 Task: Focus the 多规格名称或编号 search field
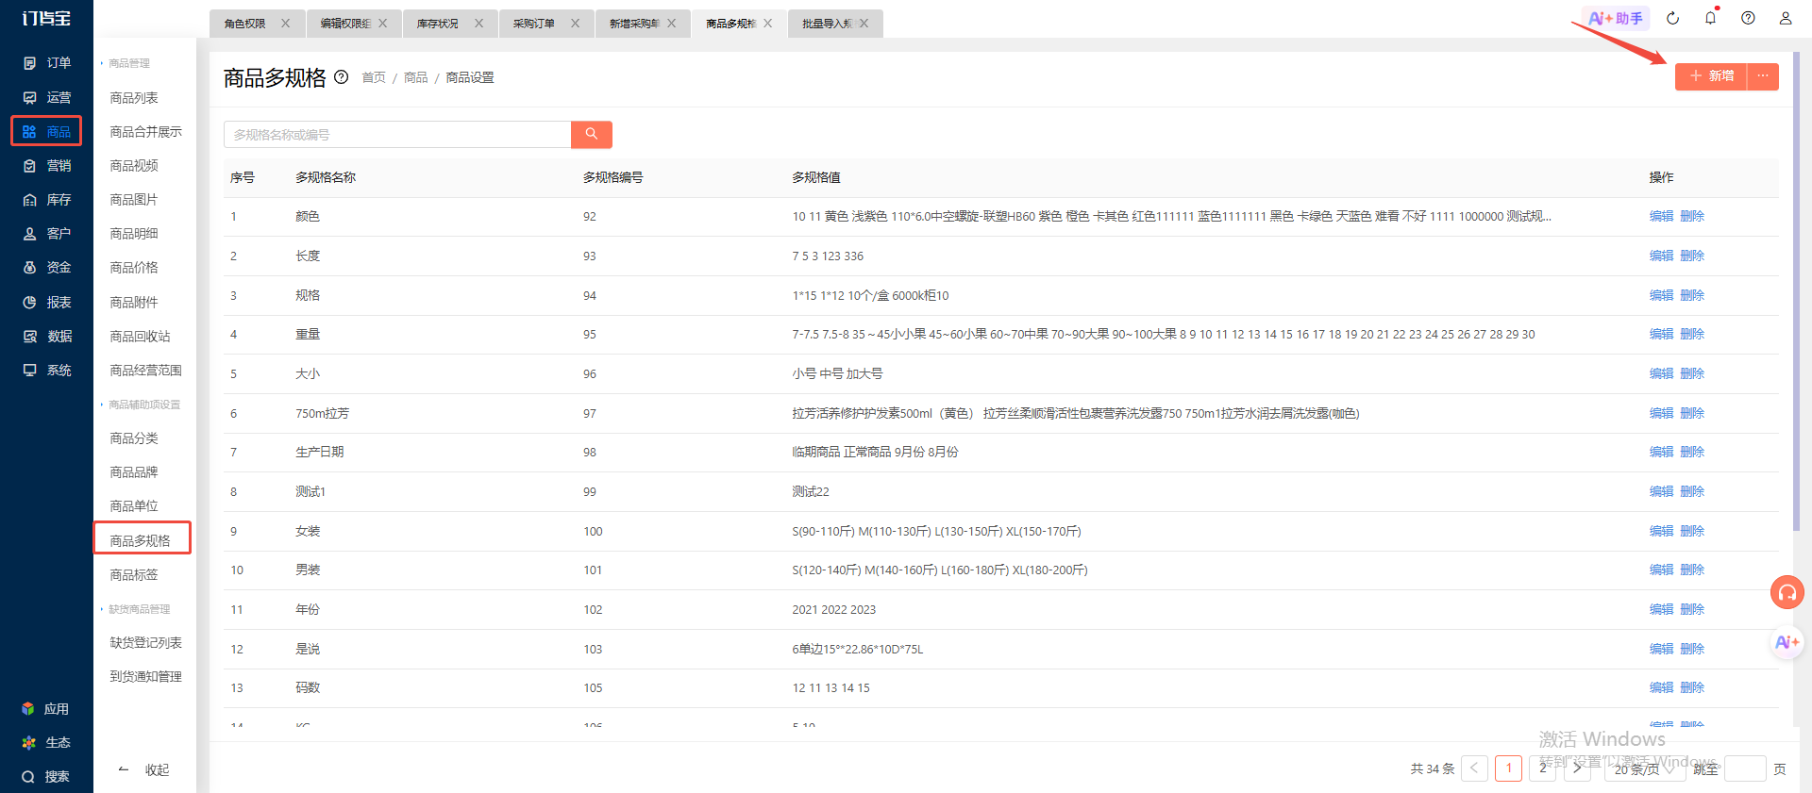point(397,134)
